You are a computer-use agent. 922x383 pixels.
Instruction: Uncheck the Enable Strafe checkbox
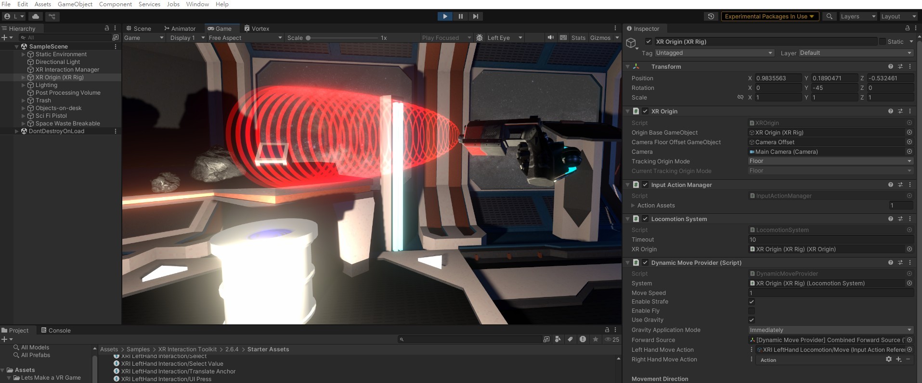click(752, 302)
